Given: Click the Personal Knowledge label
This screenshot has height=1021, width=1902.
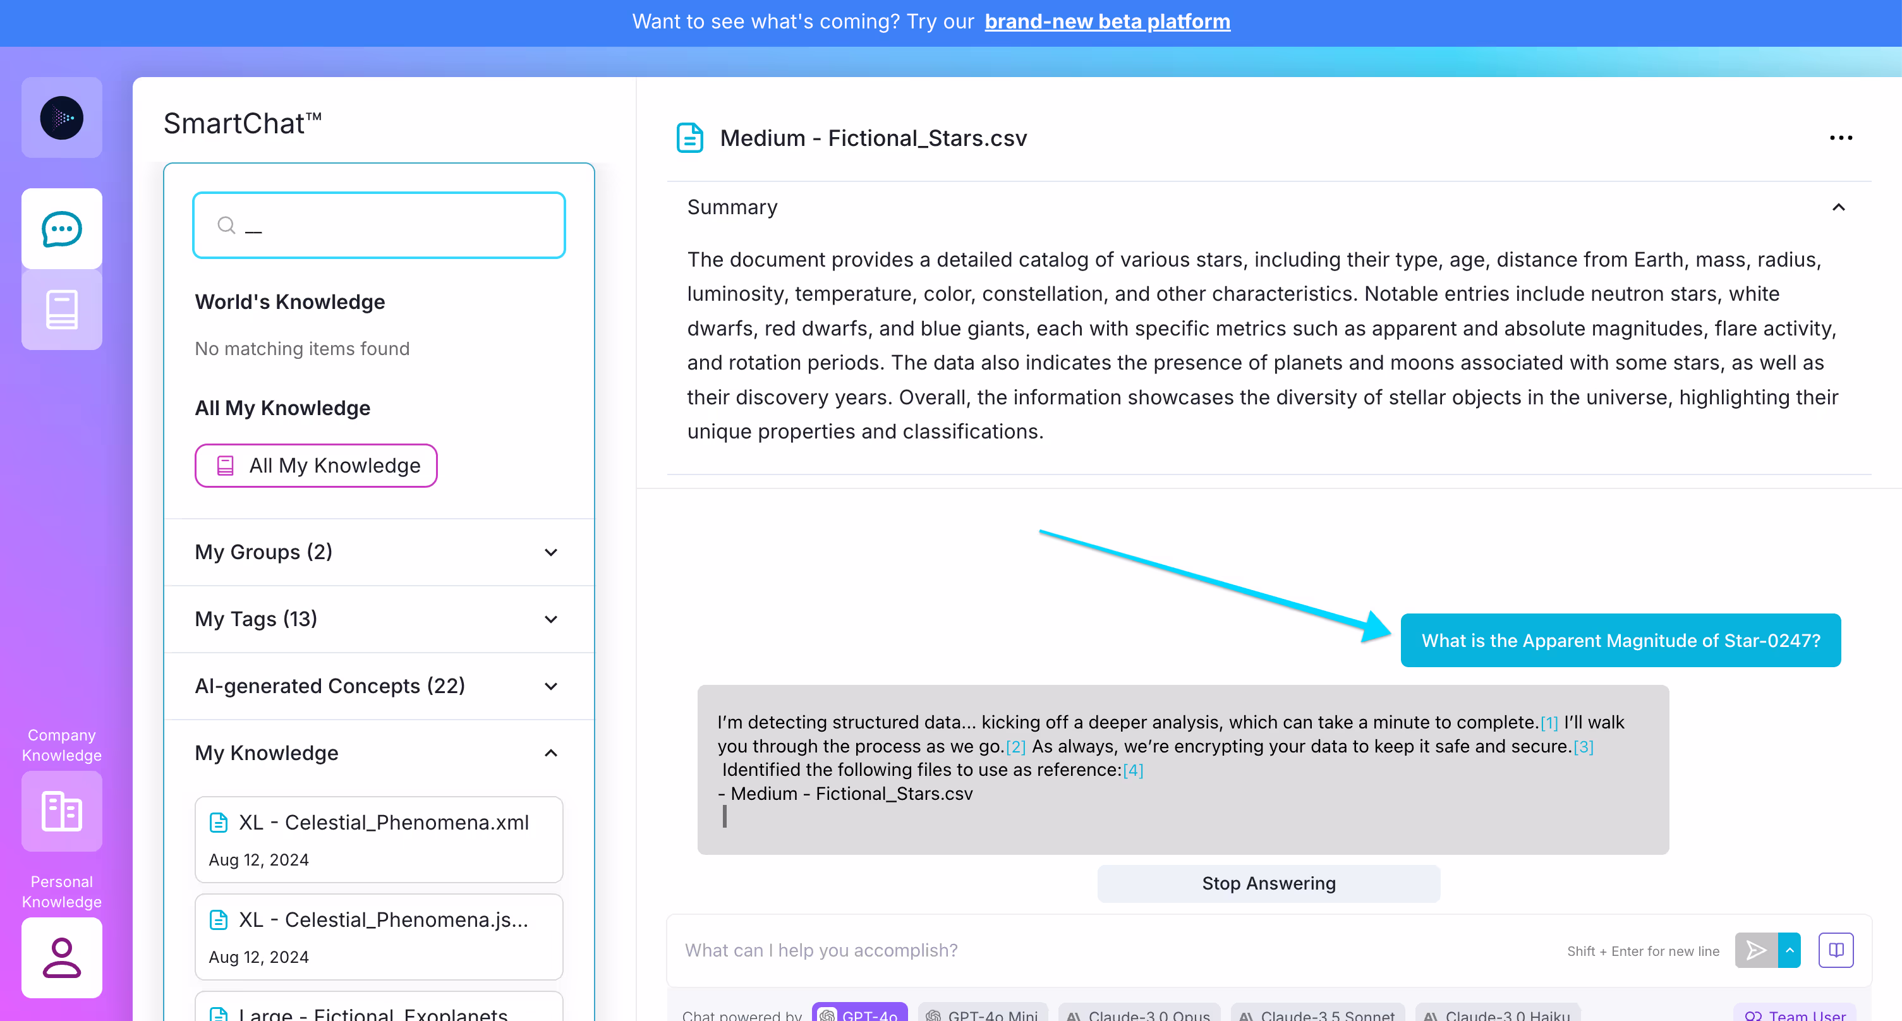Looking at the screenshot, I should click(x=62, y=892).
